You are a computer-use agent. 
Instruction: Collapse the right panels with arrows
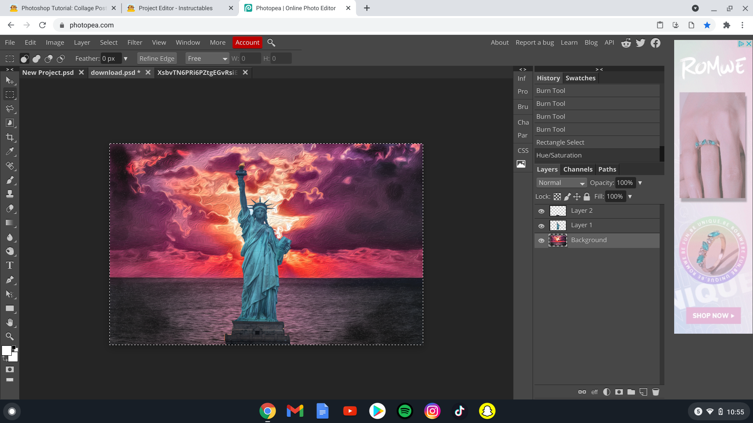point(599,69)
